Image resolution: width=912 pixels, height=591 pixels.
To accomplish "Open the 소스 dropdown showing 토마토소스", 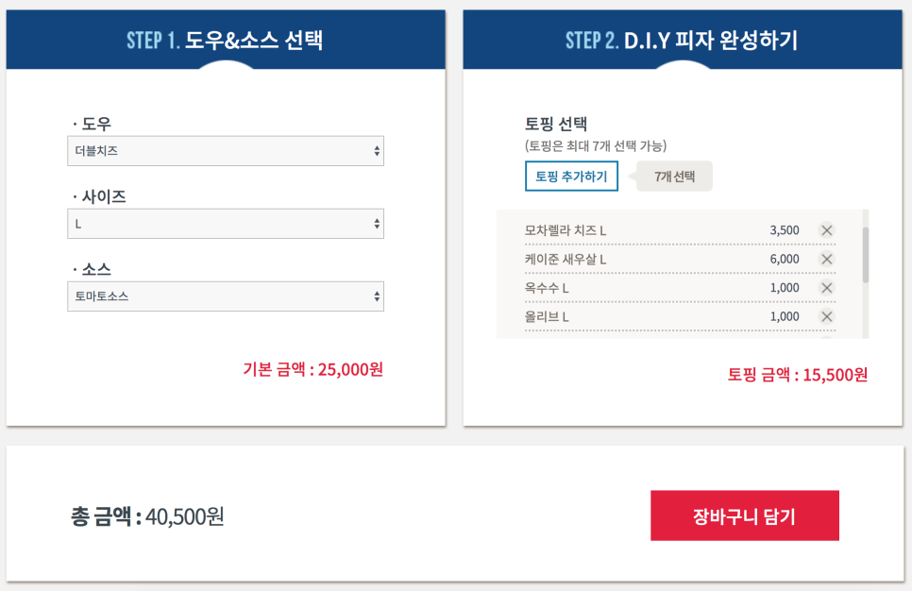I will click(226, 296).
